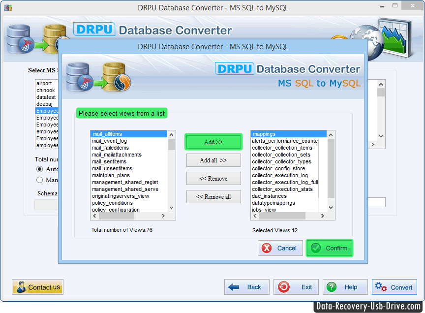Select mail_event_log view
The image size is (425, 313).
[129, 141]
